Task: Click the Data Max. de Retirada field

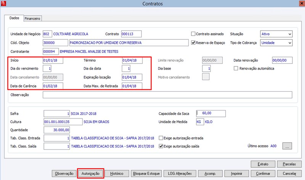Action: [132, 86]
